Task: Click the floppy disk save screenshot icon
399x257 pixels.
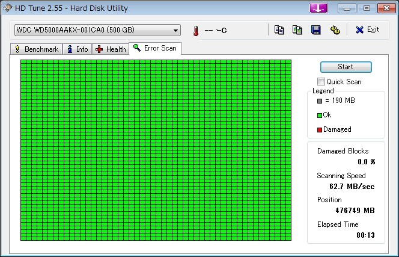Action: (316, 30)
